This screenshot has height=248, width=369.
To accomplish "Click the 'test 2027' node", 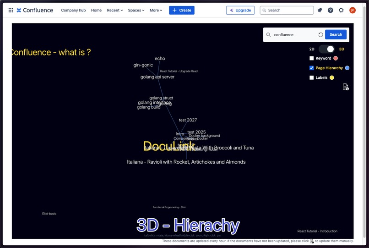I will tap(188, 120).
